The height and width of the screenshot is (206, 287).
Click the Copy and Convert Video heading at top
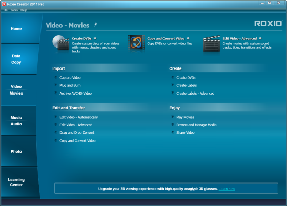[166, 38]
